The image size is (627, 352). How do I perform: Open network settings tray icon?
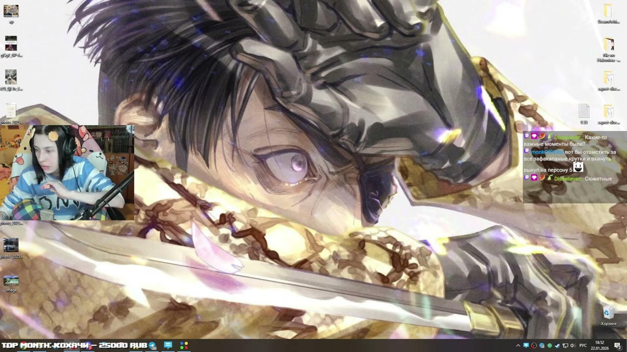pyautogui.click(x=565, y=346)
